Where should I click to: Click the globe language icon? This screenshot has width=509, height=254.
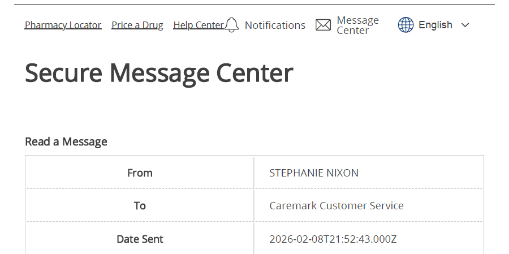click(x=406, y=25)
